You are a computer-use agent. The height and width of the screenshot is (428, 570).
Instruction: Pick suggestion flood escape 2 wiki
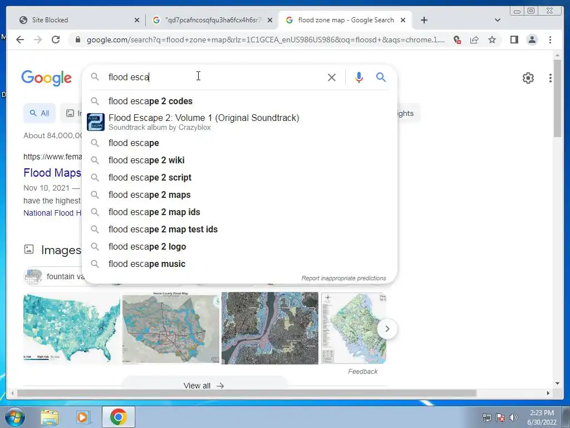(240, 160)
